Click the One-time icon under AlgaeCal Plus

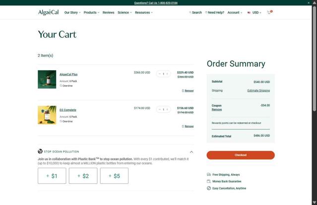[x=61, y=86]
